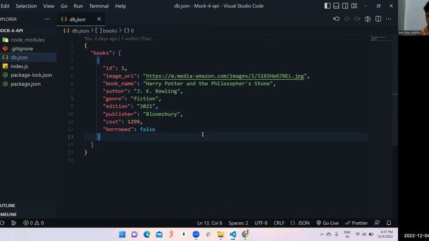Change the UTF-8 file encoding in the status bar
Viewport: 429px width, 241px height.
261,223
